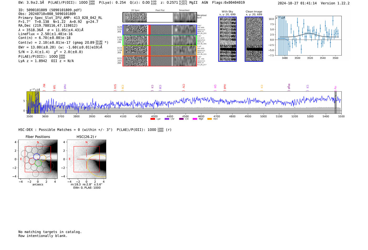The height and width of the screenshot is (250, 368).
Task: Select the 'No matching targets in catalog.' text
Action: point(50,232)
